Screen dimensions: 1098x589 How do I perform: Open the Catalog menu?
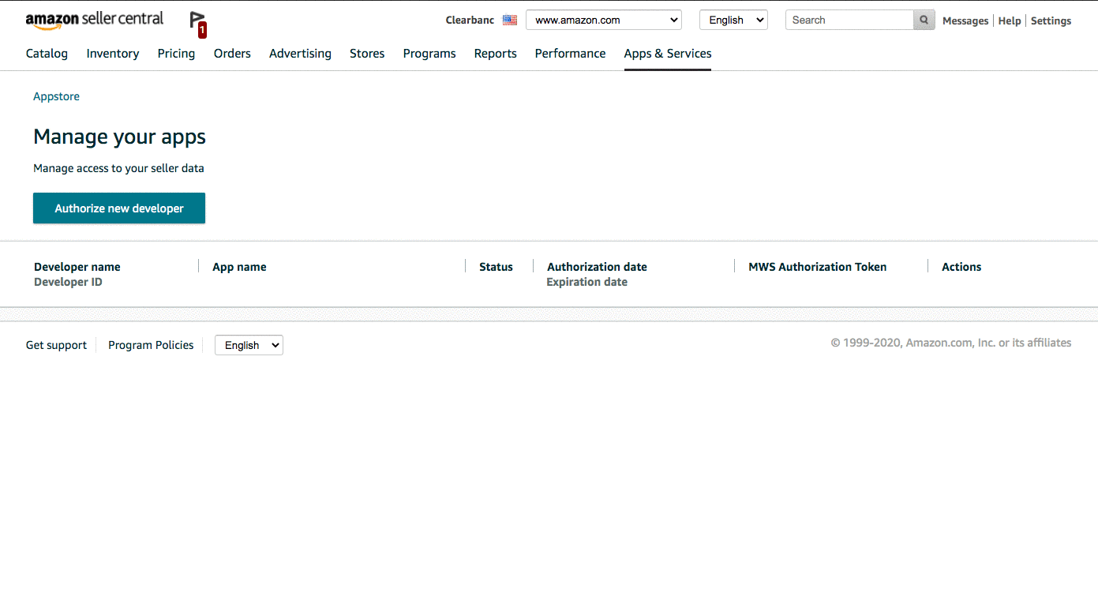[x=47, y=54]
